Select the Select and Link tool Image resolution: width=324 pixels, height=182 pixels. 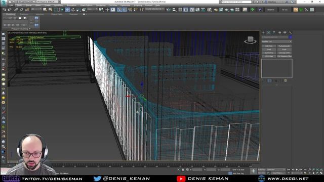tap(16, 10)
